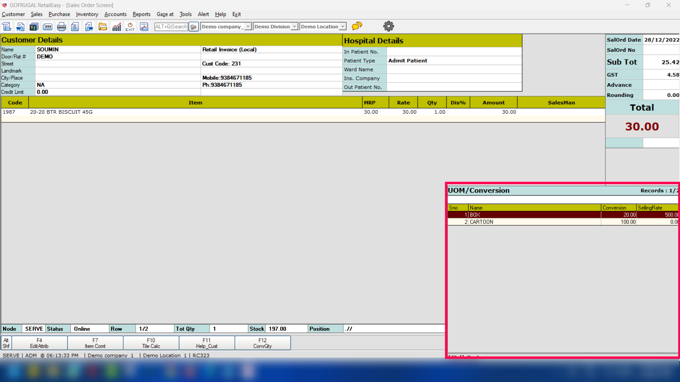Click the ALT+G search input field
The image size is (680, 382).
(171, 27)
